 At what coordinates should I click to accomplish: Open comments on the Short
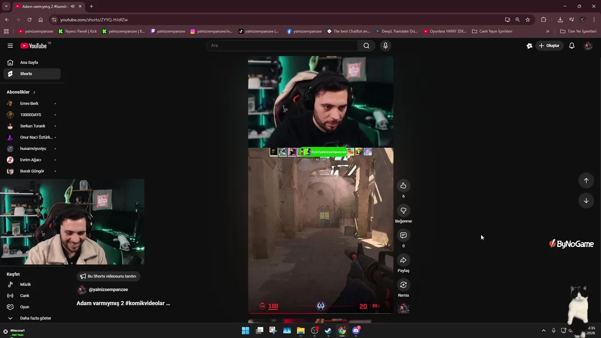pyautogui.click(x=403, y=235)
